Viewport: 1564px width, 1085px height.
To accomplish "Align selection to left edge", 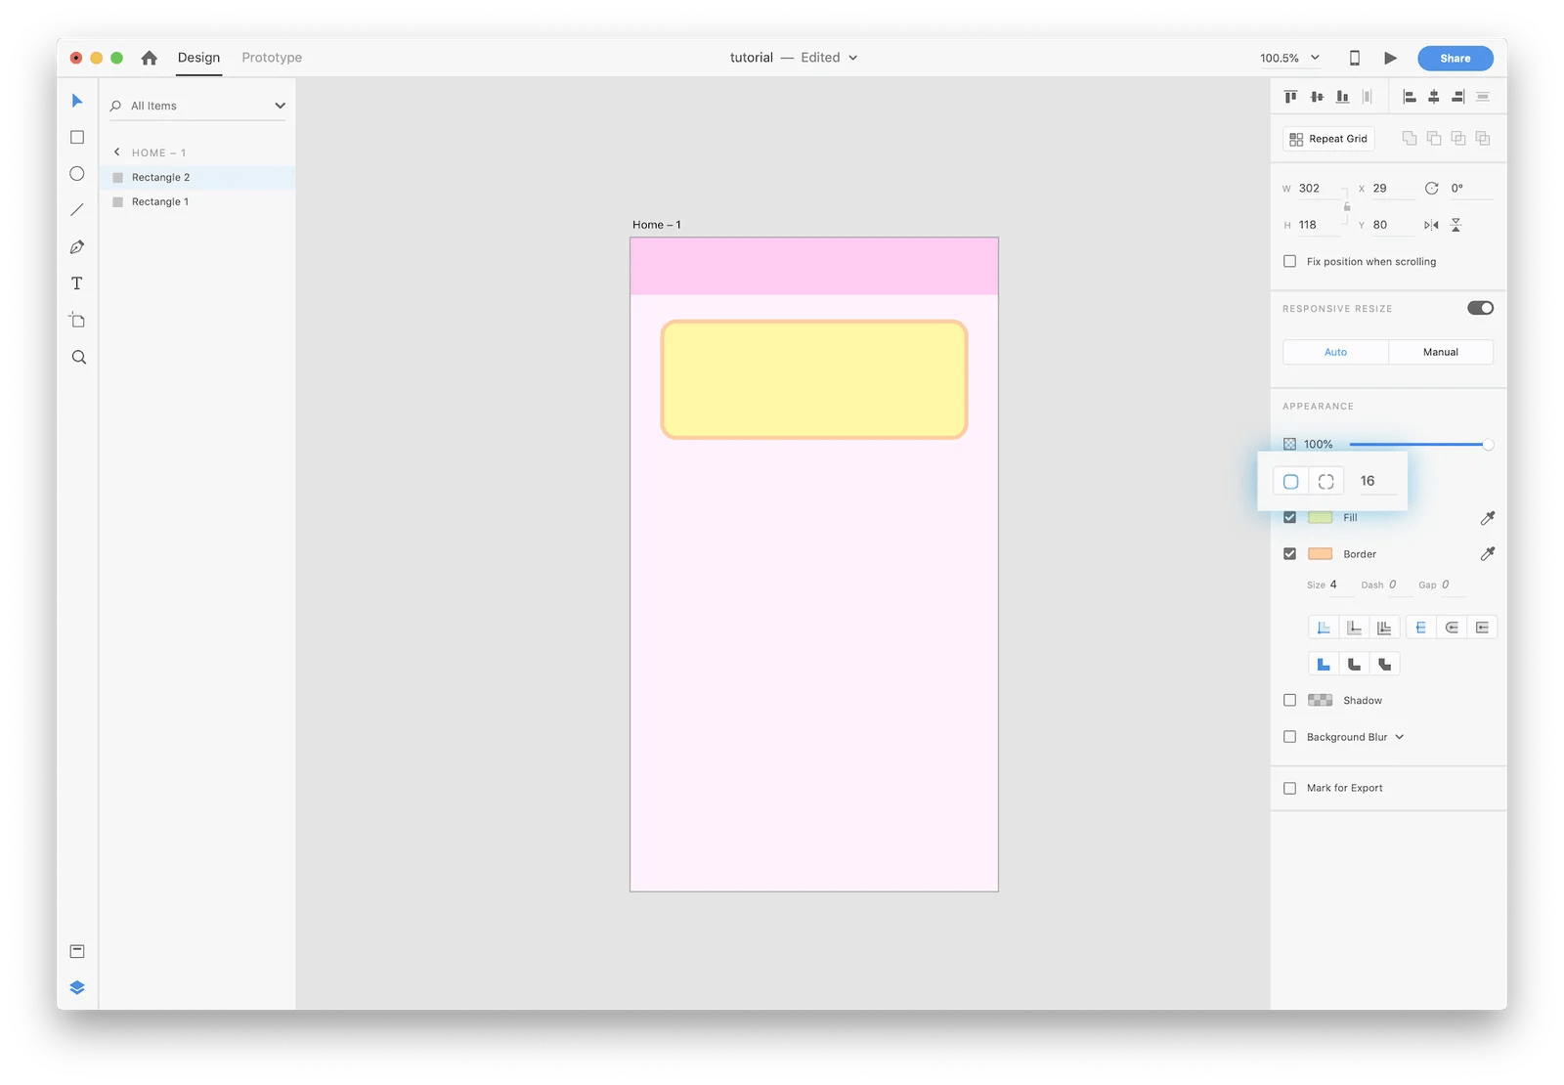I will [x=1410, y=97].
